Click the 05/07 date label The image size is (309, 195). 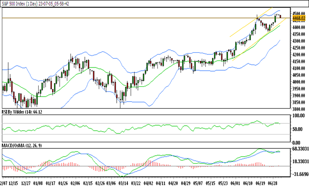pyautogui.click(x=198, y=183)
